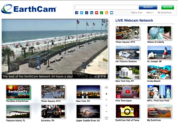Open EarthCam's Twitter icon
This screenshot has height=122, width=178.
coord(82,13)
